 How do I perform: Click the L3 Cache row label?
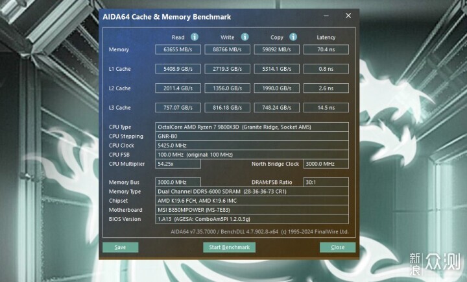click(x=120, y=108)
